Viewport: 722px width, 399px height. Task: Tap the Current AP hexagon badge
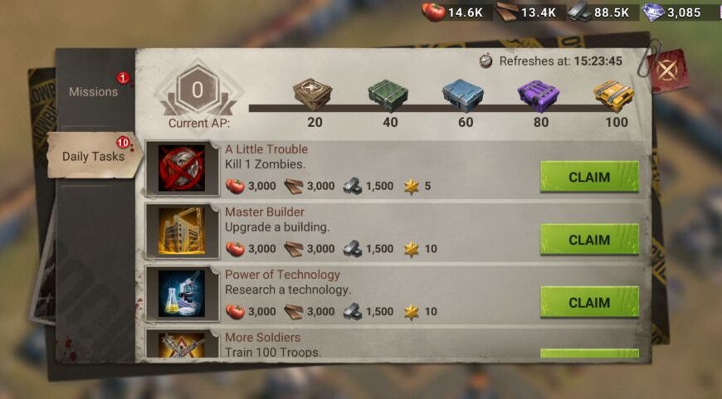198,90
